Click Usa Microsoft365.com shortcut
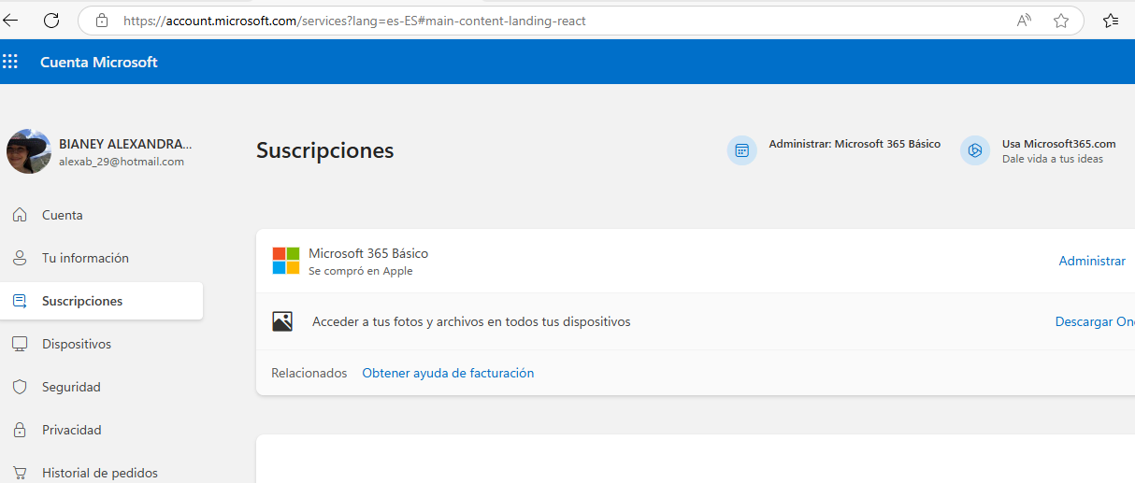The width and height of the screenshot is (1135, 483). 1059,144
